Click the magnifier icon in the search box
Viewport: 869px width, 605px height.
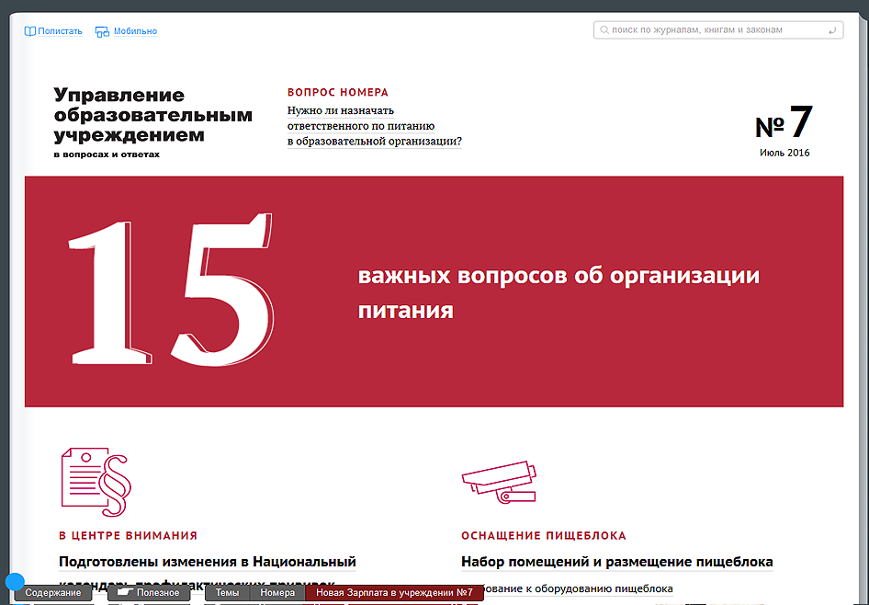[x=604, y=30]
